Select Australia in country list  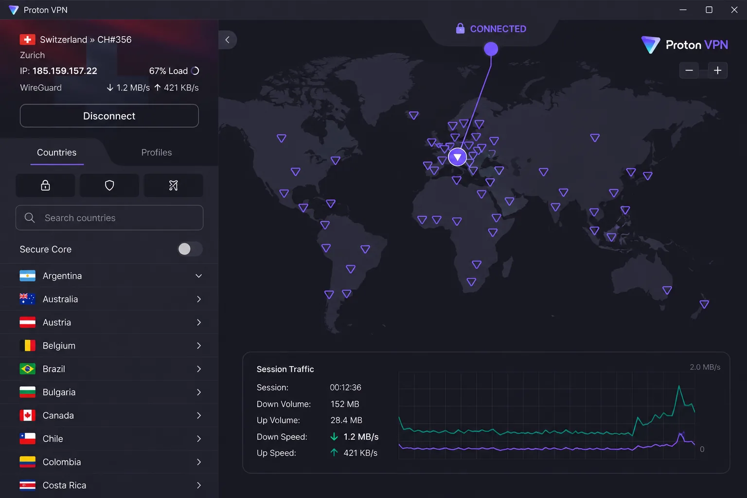109,299
